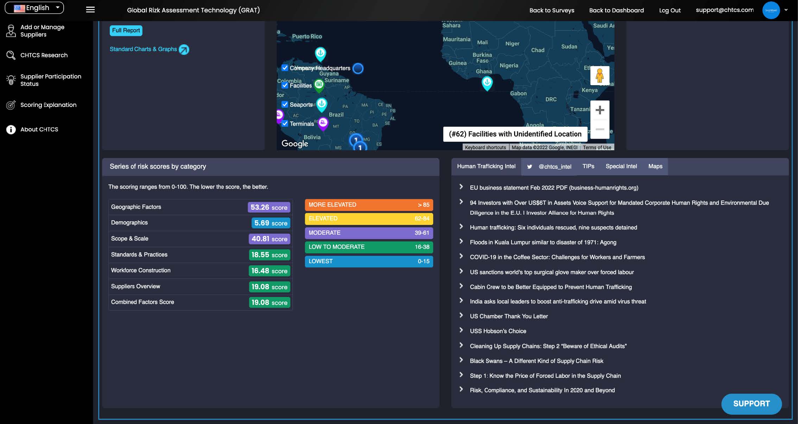Viewport: 798px width, 424px height.
Task: Click the seaport marker near Puerto Rico
Action: [320, 54]
